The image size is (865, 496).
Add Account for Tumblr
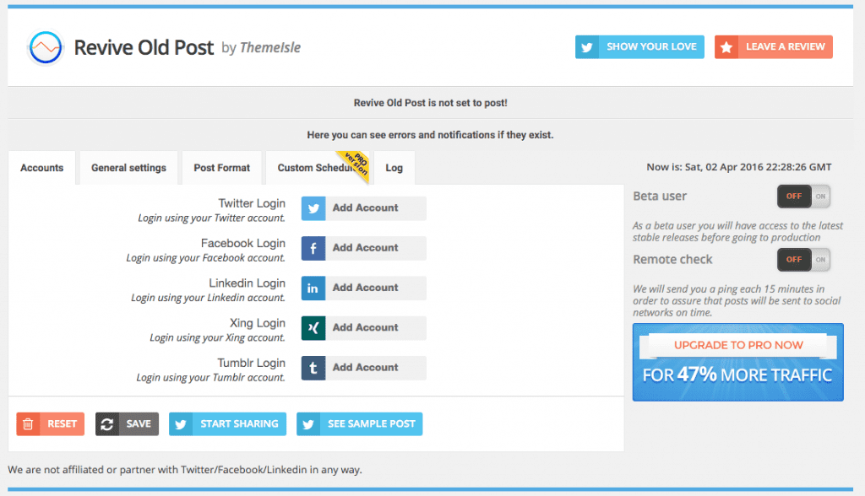tap(363, 368)
